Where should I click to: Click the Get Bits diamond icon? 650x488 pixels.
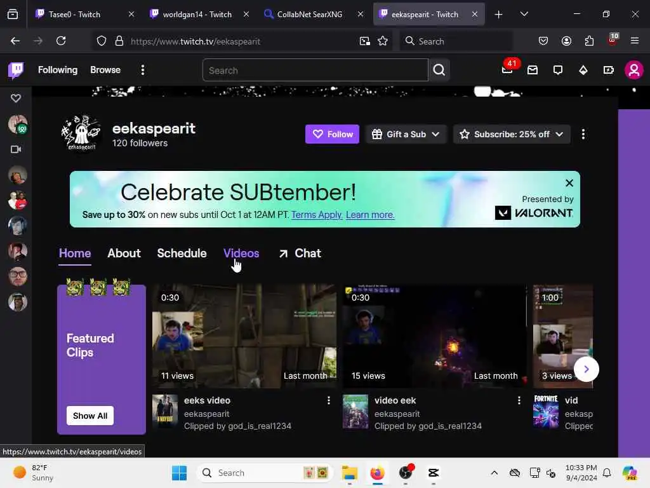click(583, 70)
